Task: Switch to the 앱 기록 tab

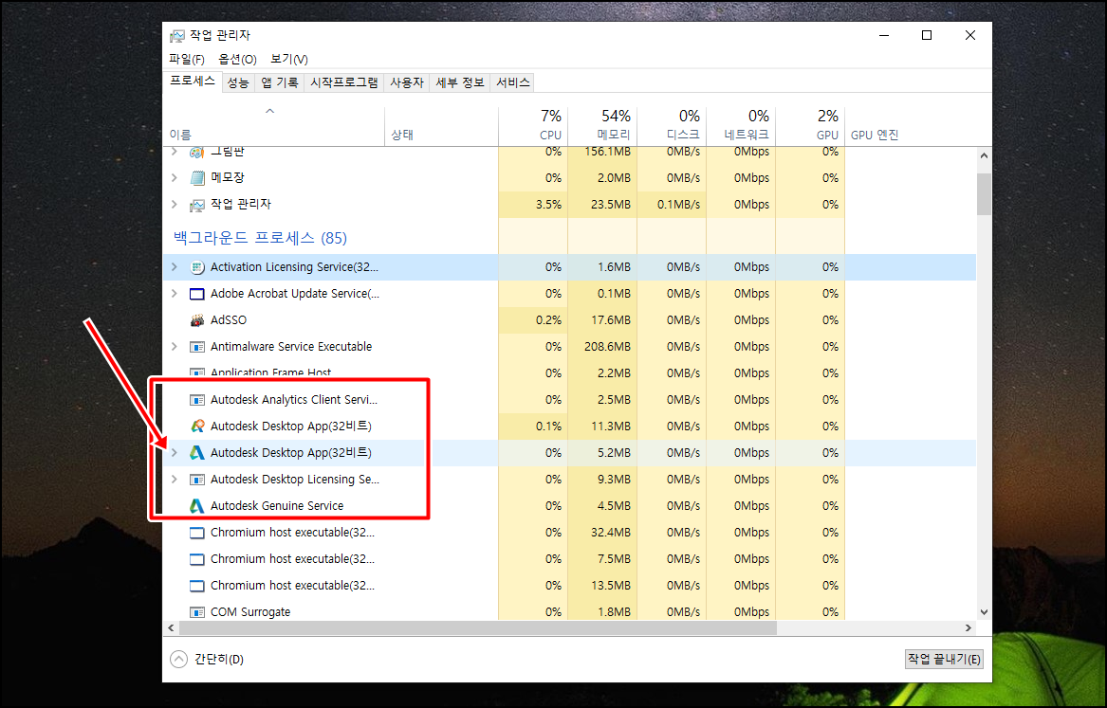Action: pyautogui.click(x=279, y=82)
